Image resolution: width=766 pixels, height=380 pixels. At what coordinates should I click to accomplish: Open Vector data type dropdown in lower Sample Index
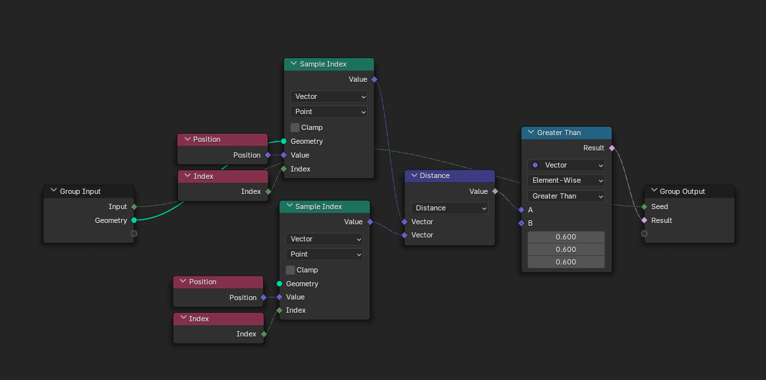tap(324, 239)
